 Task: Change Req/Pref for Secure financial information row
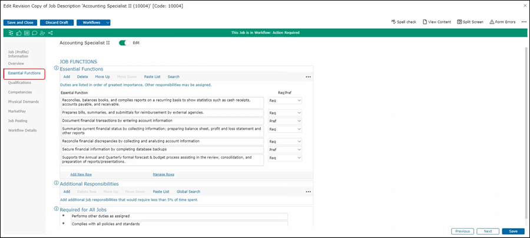(285, 149)
